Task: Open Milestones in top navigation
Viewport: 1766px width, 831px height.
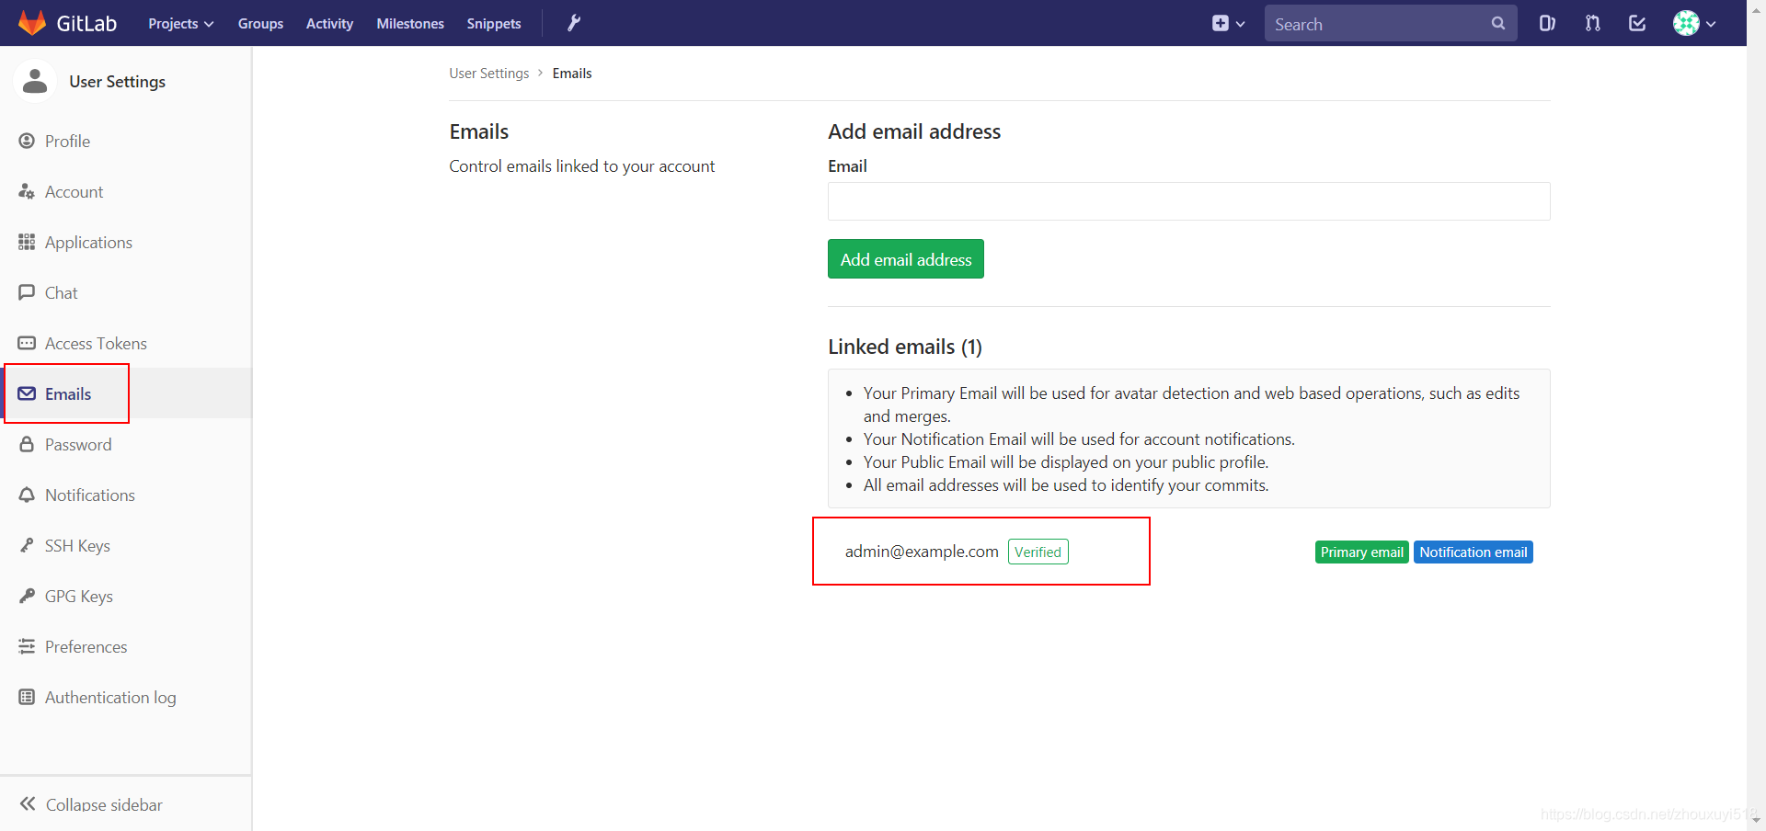Action: (410, 24)
